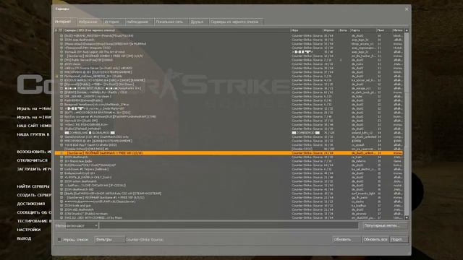Click VAC shield icon of ZEON awp deathmatch row
Screen dimensions: 463x260
(x=61, y=40)
